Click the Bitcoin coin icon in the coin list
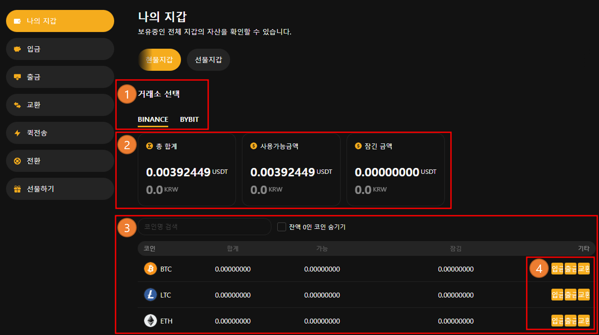 pyautogui.click(x=150, y=268)
